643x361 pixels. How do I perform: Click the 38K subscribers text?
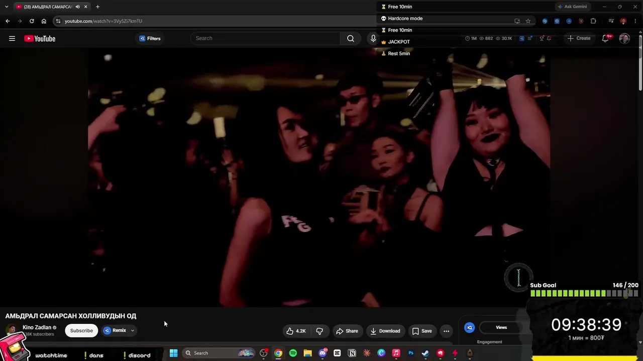[39, 334]
